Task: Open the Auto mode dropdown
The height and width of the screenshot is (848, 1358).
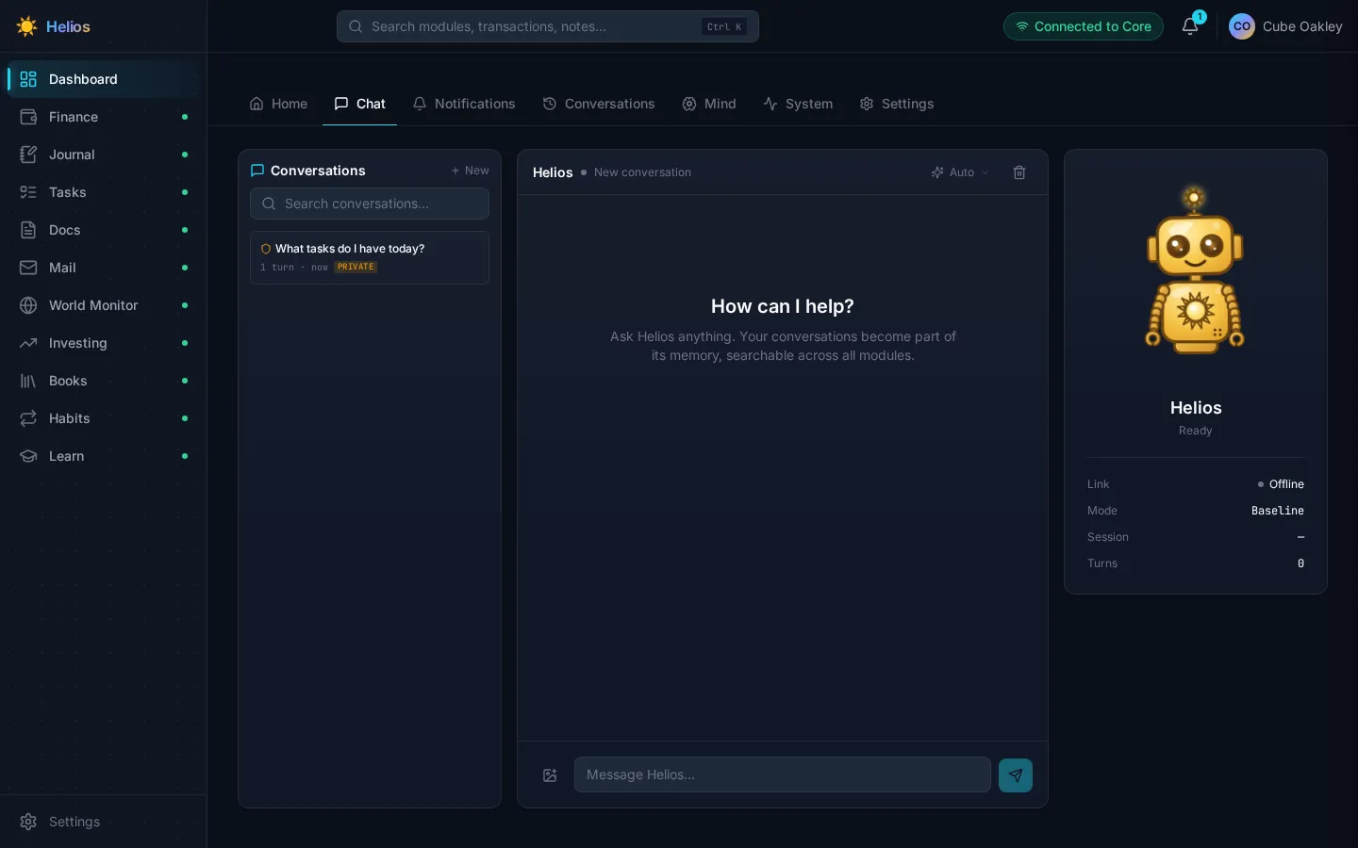Action: coord(960,172)
